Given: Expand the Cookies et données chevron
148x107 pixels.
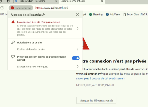Looking at the screenshot, I should pos(78,49).
